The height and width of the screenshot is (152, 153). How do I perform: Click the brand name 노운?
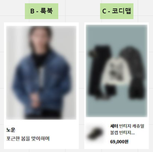[x=11, y=130]
